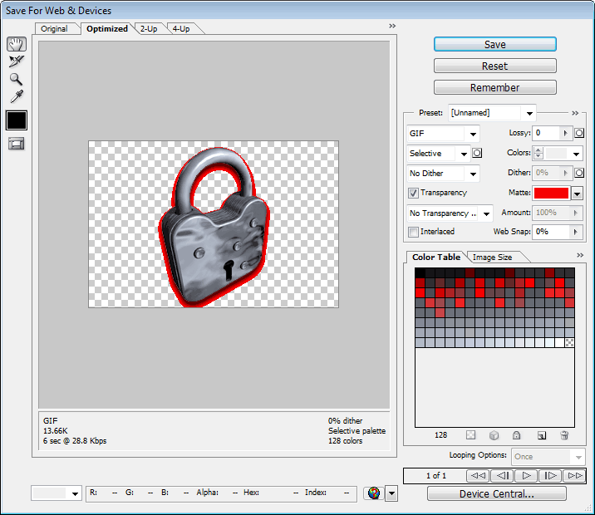The image size is (595, 515).
Task: Click the '128 colors' info text
Action: [346, 441]
